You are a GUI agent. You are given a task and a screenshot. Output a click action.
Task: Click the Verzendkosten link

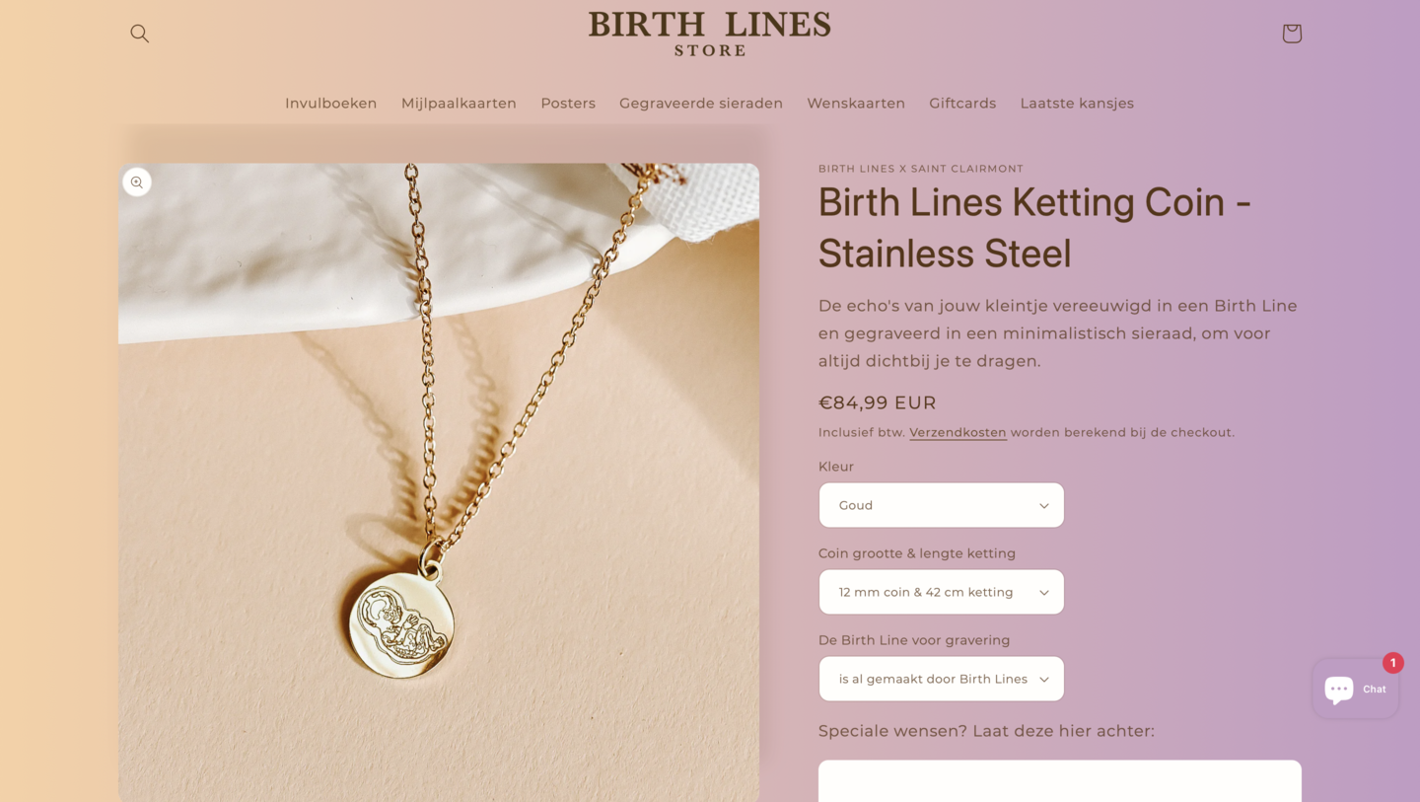point(958,432)
